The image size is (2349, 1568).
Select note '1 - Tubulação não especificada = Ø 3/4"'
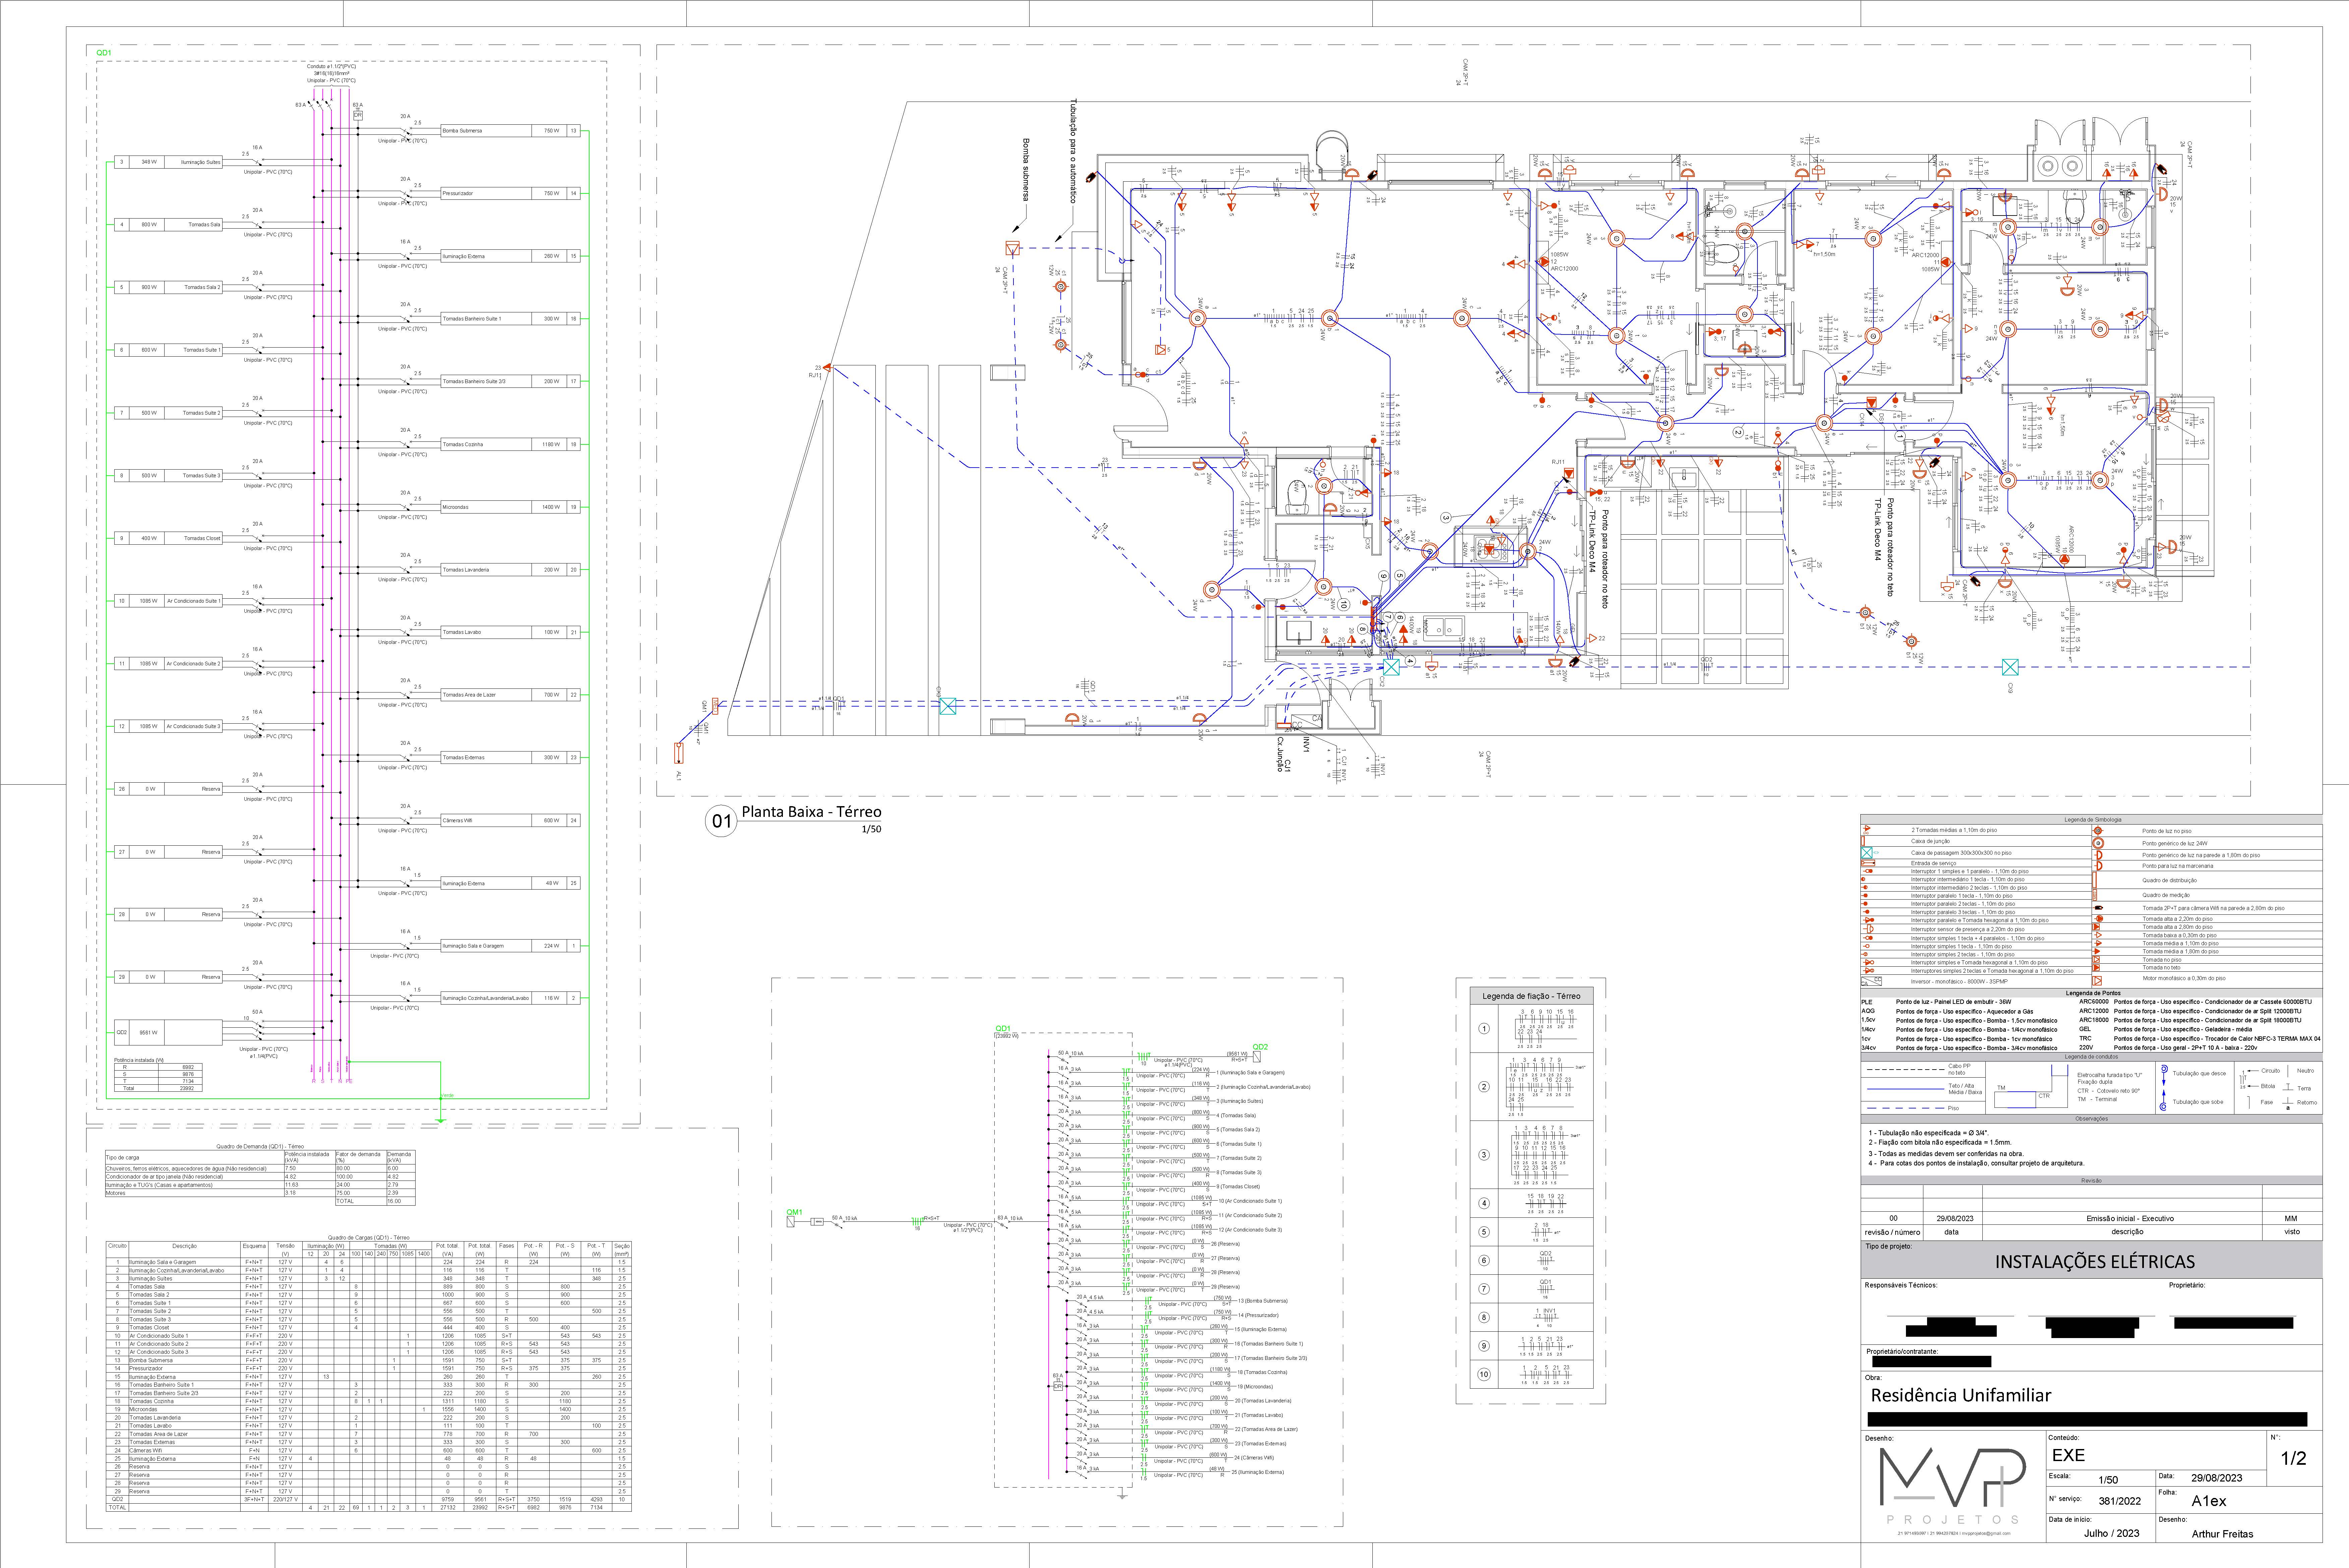(1929, 1133)
